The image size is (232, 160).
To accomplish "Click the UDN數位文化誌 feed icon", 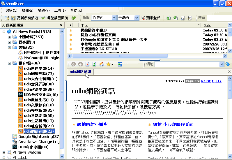I will point(20,94).
